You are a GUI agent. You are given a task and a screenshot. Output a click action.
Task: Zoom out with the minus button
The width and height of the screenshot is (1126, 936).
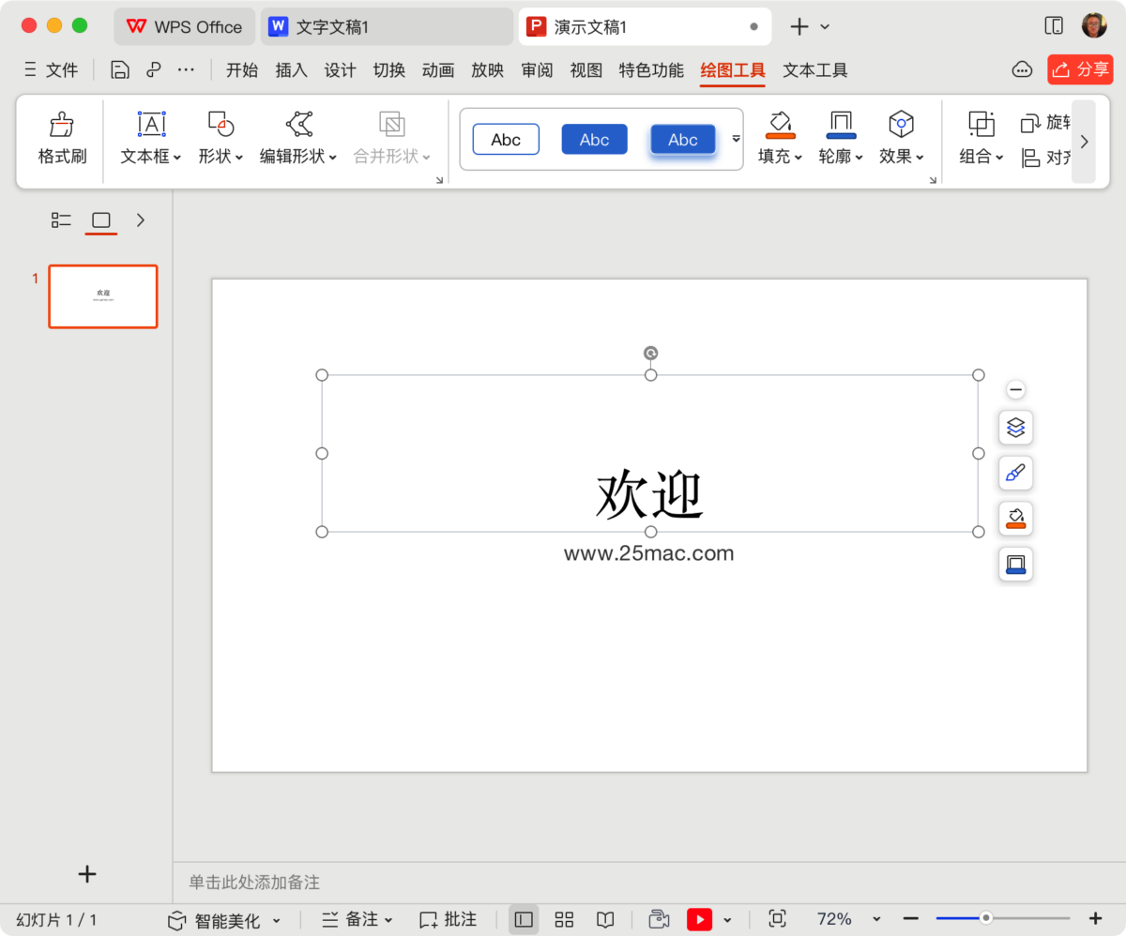pyautogui.click(x=910, y=919)
